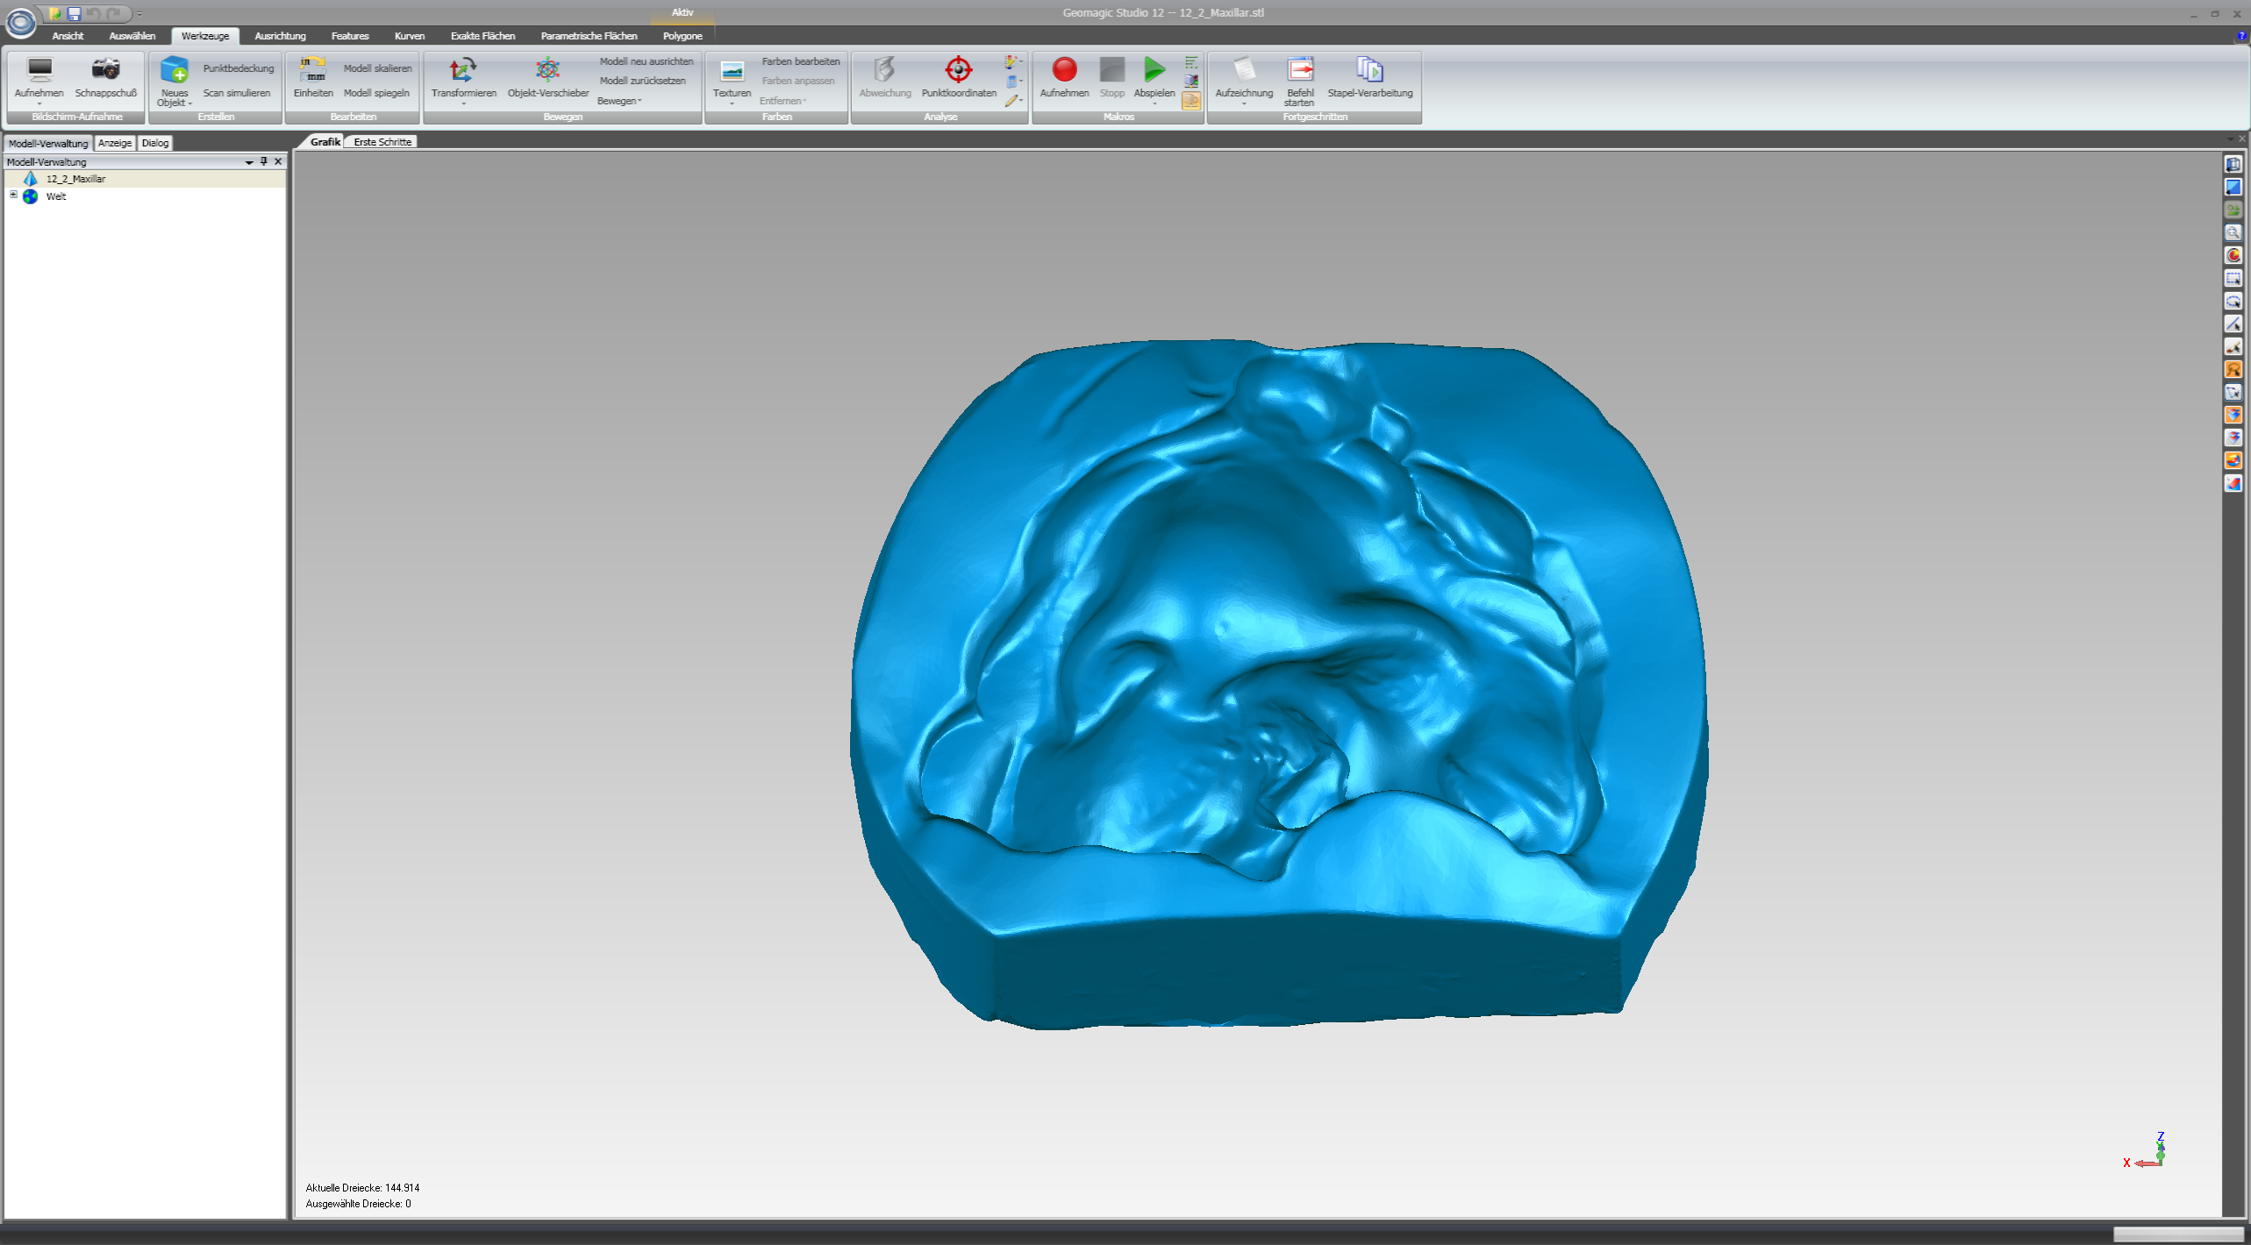The height and width of the screenshot is (1245, 2251).
Task: Click the Punktkoordinaten crosshair icon
Action: (x=959, y=69)
